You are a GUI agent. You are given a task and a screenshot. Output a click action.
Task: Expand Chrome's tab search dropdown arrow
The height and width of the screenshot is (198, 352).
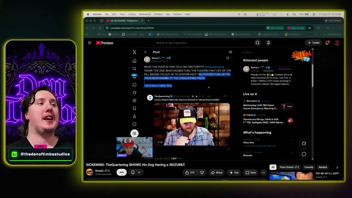pos(101,21)
